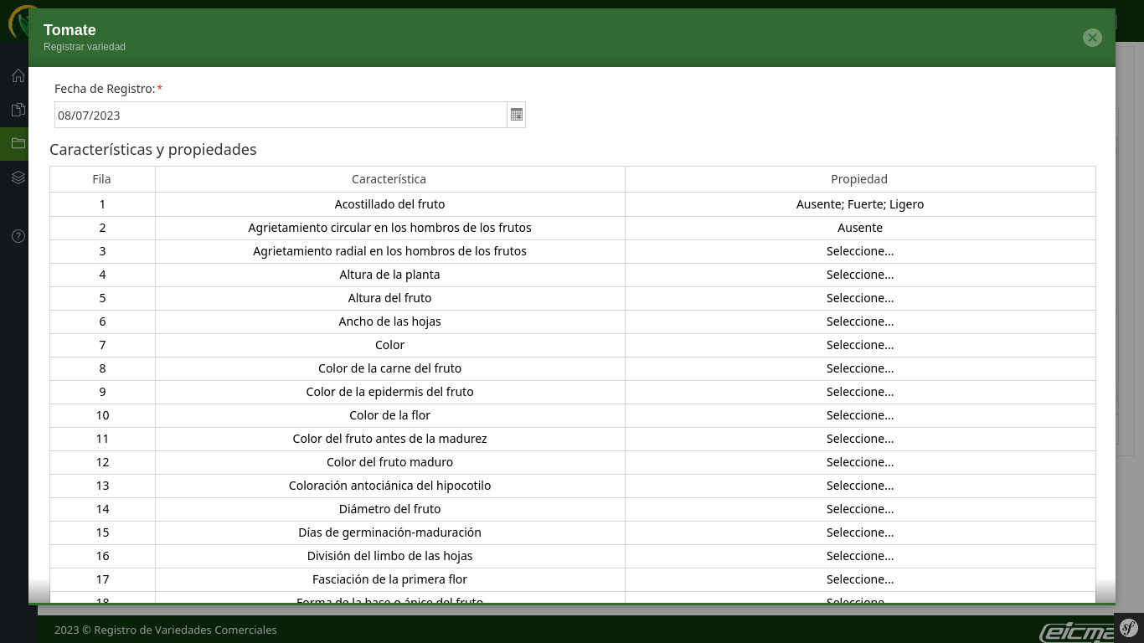Screen dimensions: 1144x643
Task: Expand Seleccione for Altura de la planta
Action: click(x=859, y=275)
